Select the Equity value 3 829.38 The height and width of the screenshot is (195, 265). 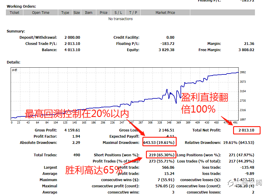tap(166, 50)
